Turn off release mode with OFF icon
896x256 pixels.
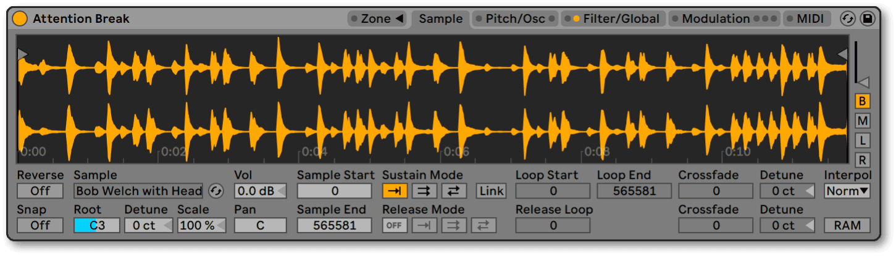click(x=395, y=225)
